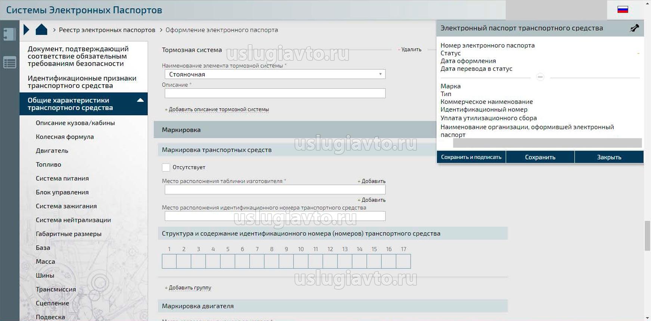Click the pin icon on passport panel
Image resolution: width=651 pixels, height=321 pixels.
(x=634, y=28)
